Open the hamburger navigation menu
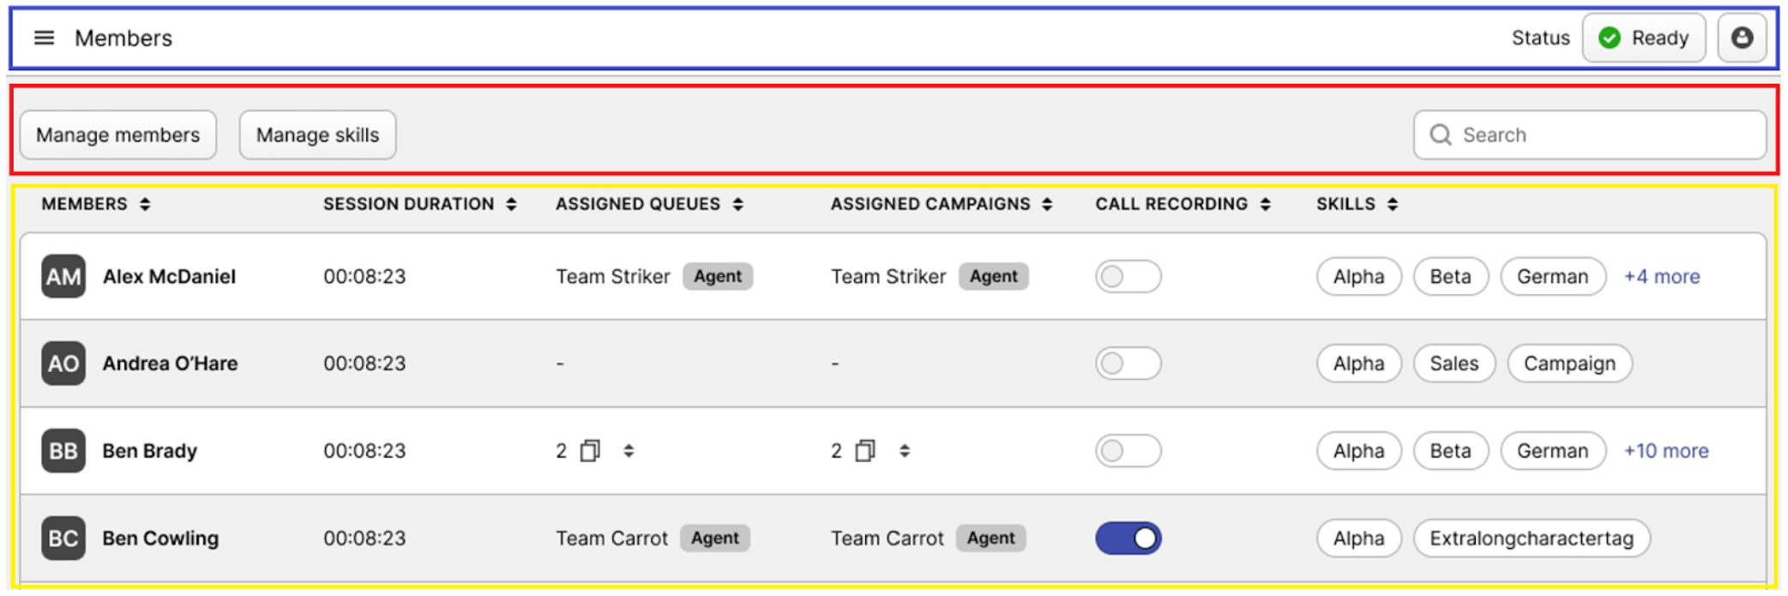 click(44, 38)
